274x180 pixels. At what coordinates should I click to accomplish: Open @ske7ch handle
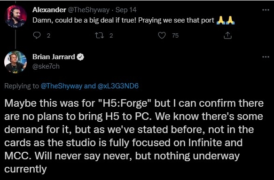[46, 66]
